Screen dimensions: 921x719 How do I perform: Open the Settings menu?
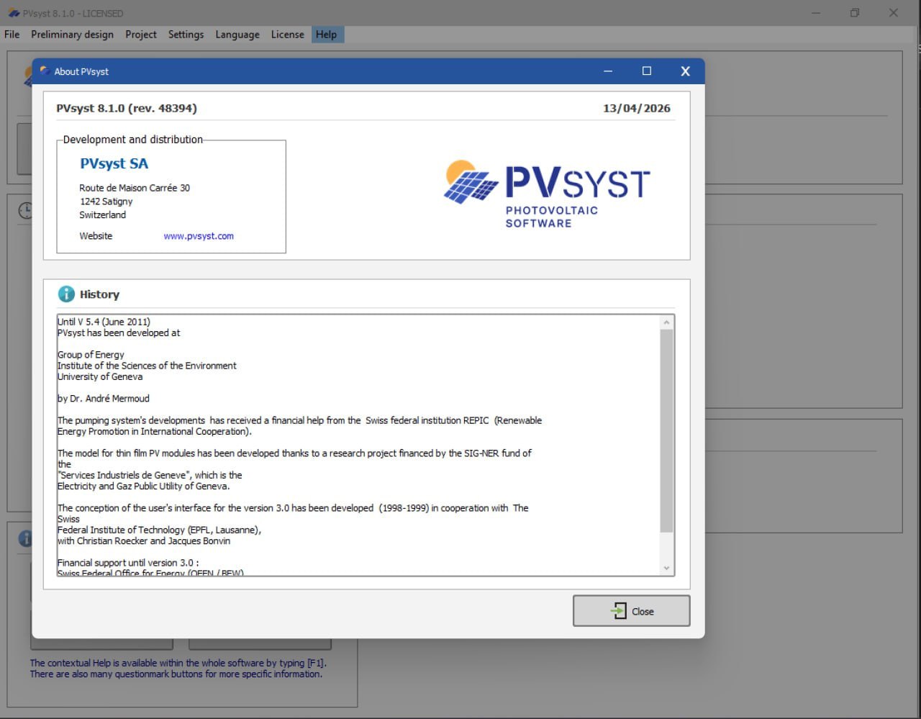(186, 35)
